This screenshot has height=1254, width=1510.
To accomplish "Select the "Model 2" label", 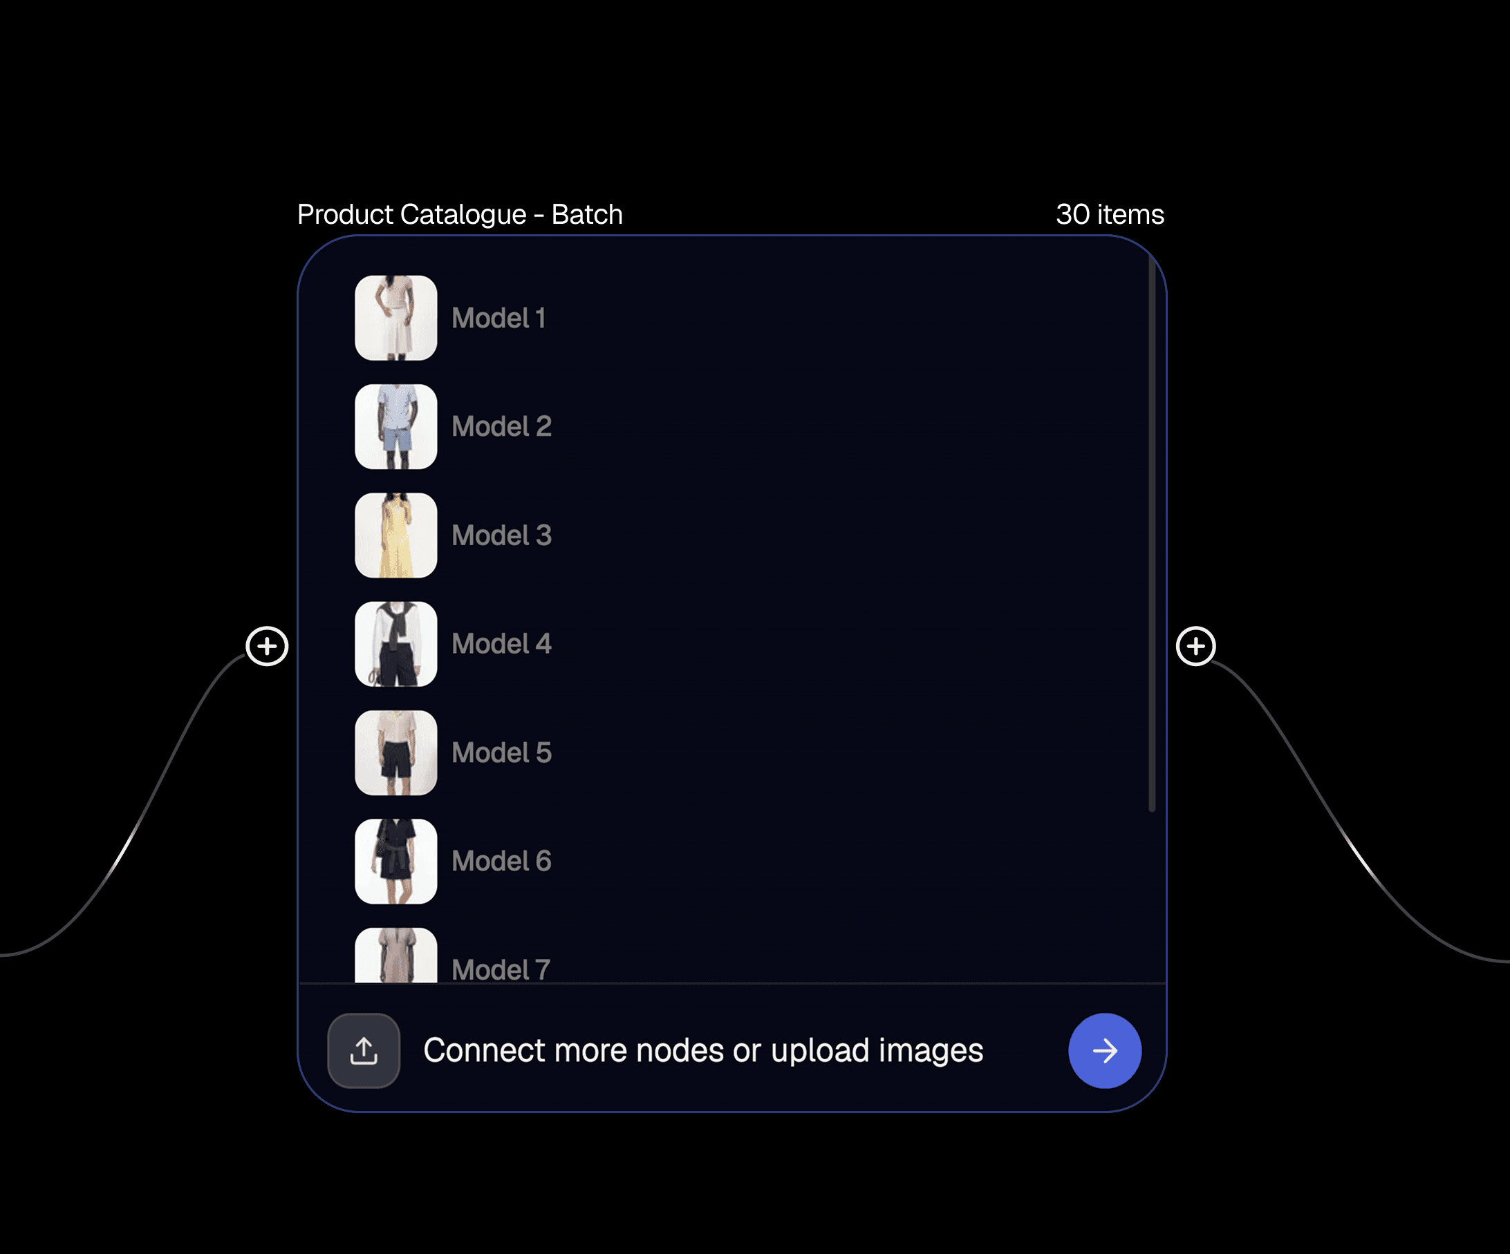I will (502, 427).
